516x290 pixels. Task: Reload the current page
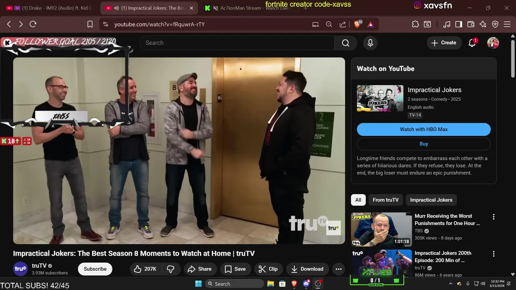click(x=33, y=24)
